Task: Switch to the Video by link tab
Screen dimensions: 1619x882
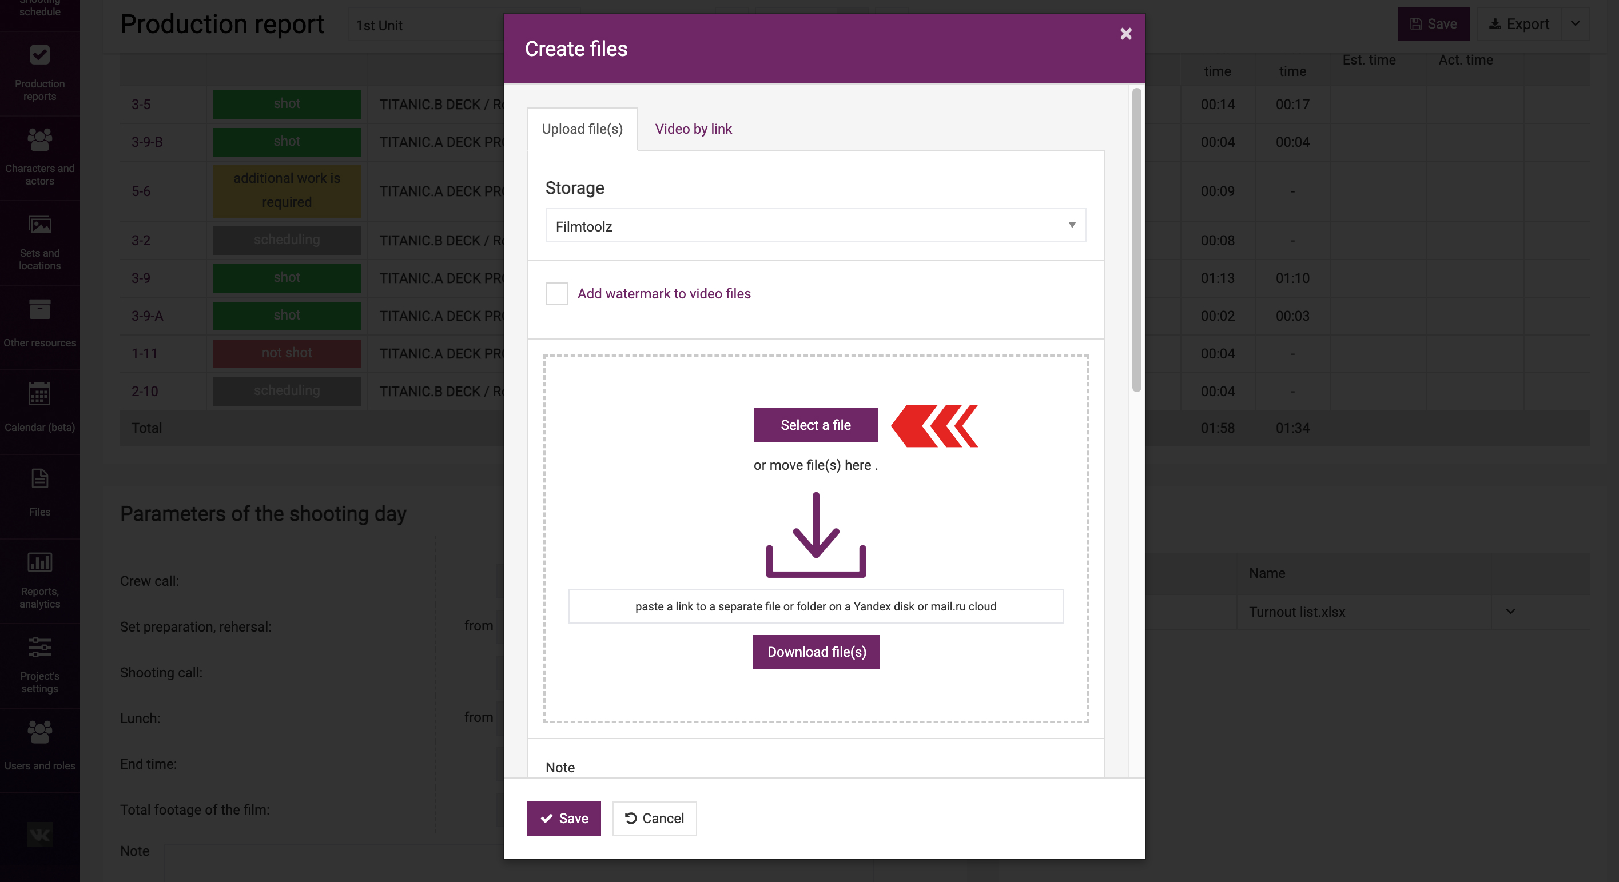Action: pyautogui.click(x=693, y=129)
